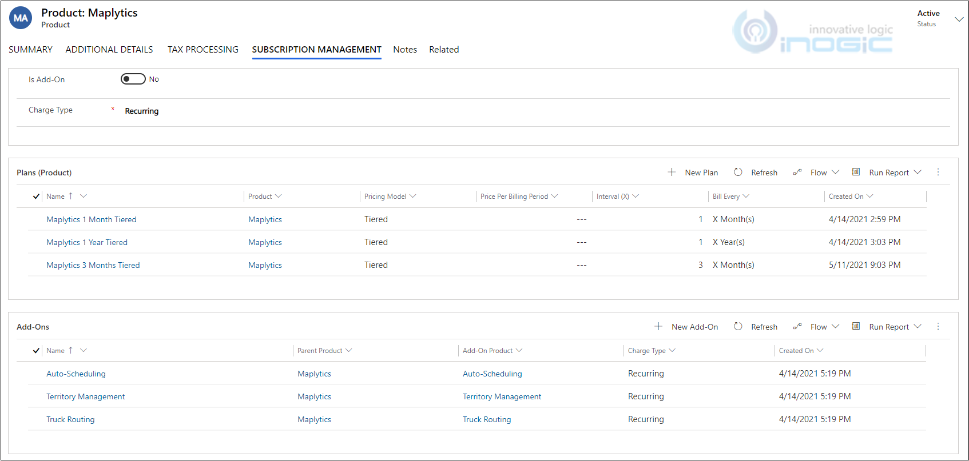
Task: Click Tiered cell in 1 Month row
Action: pyautogui.click(x=376, y=219)
